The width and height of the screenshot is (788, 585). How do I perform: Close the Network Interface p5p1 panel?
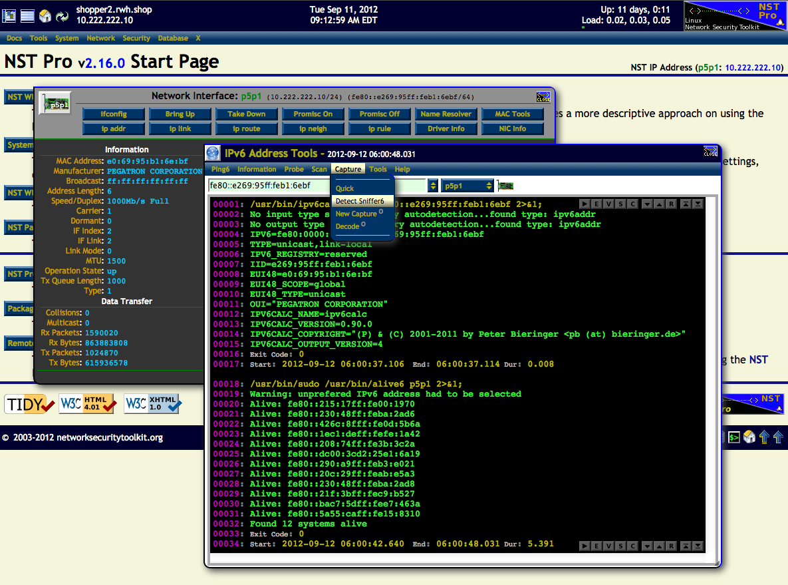pyautogui.click(x=543, y=97)
